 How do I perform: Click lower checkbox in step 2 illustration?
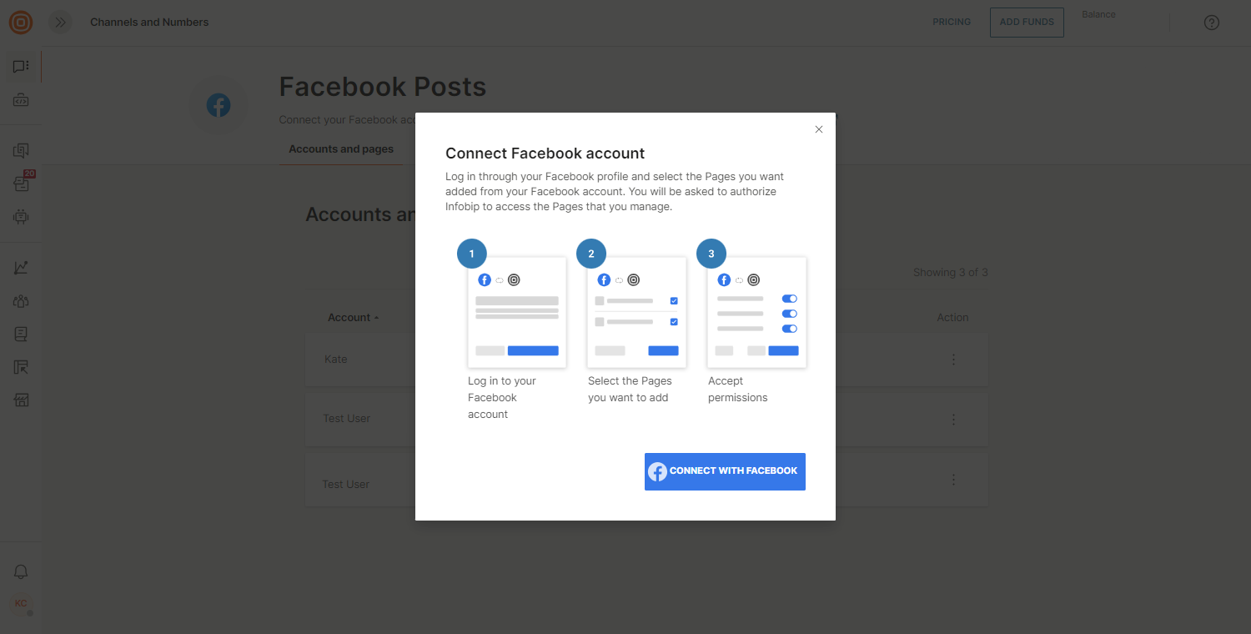(x=674, y=321)
